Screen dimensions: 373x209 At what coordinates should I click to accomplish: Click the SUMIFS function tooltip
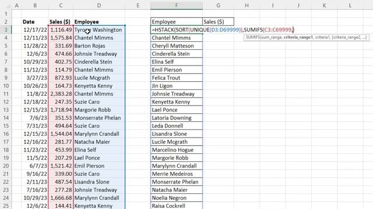click(x=307, y=37)
